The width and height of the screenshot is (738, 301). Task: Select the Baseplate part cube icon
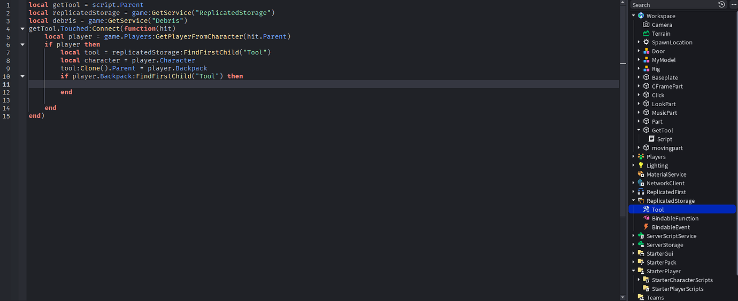point(646,77)
